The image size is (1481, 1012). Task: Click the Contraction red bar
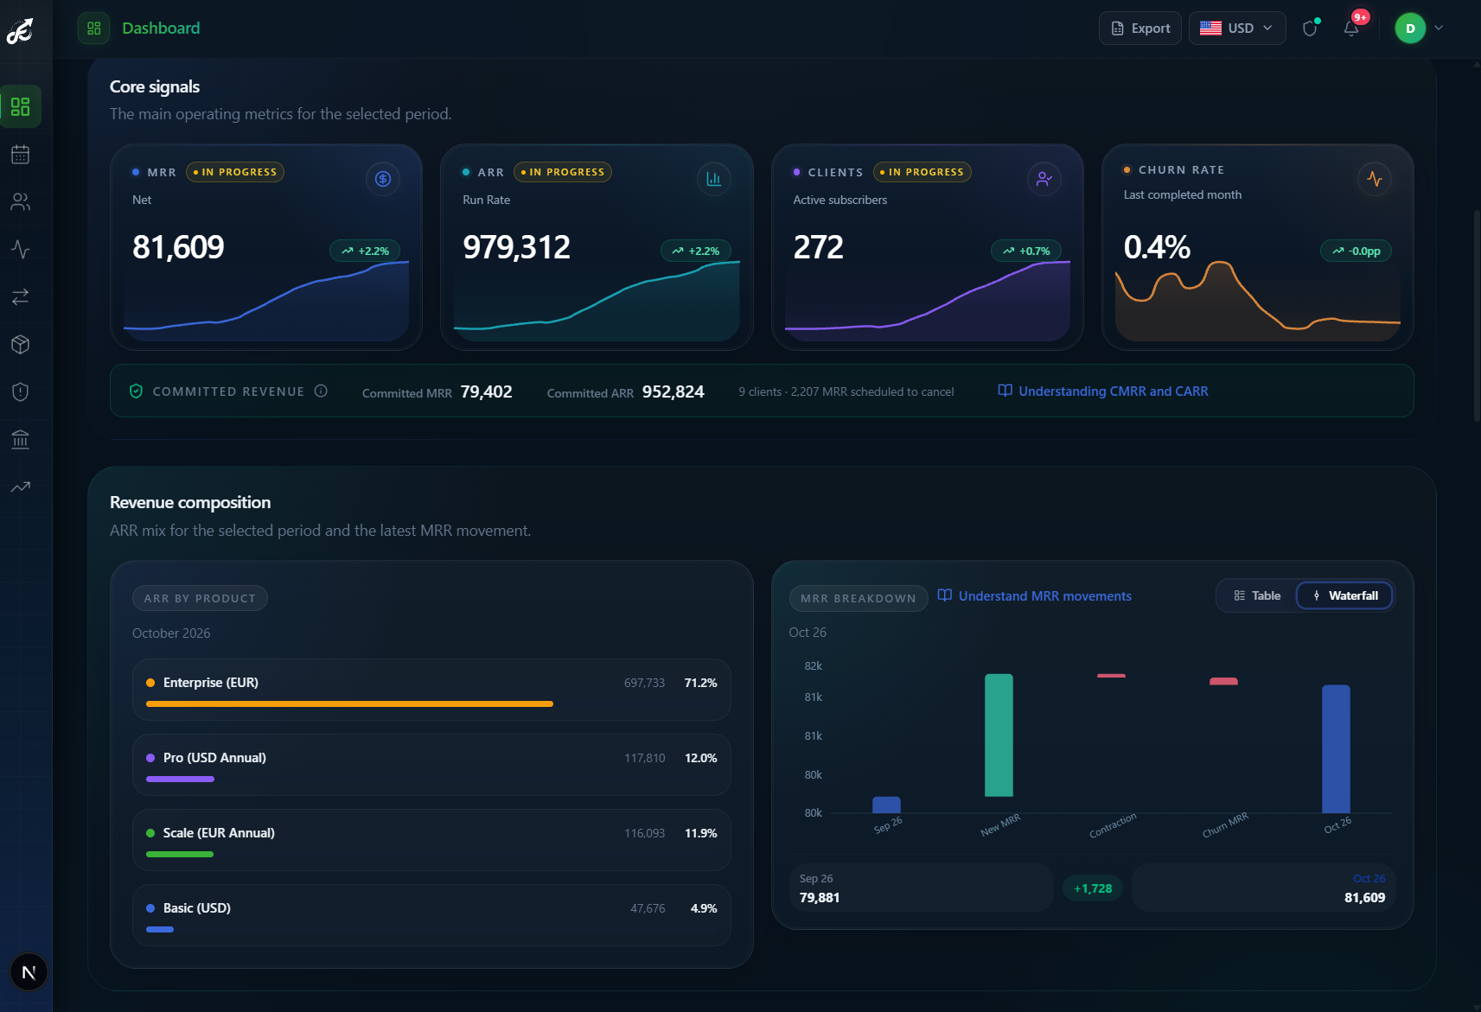(x=1111, y=676)
